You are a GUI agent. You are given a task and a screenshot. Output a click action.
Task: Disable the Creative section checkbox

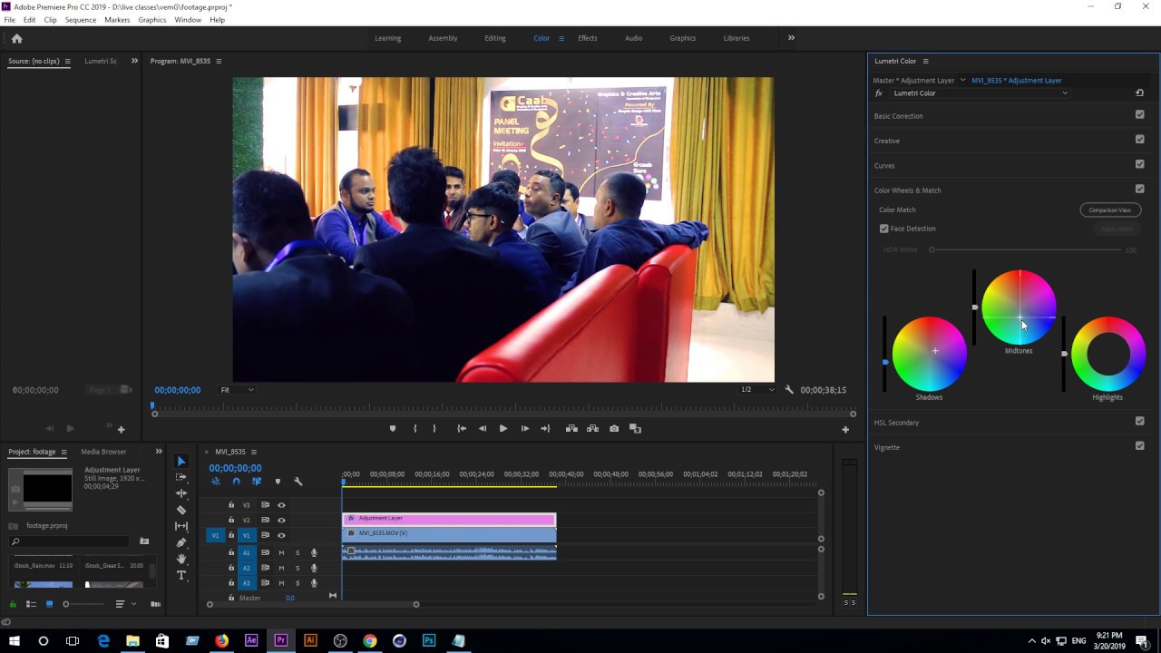1140,140
